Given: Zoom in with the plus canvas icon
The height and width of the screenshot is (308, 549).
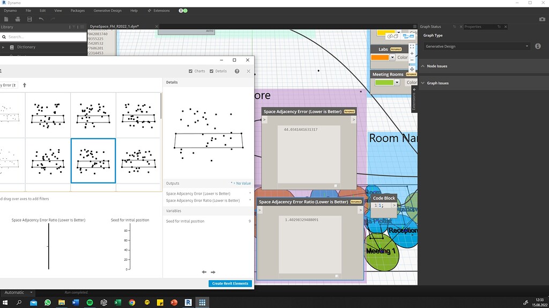Looking at the screenshot, I should click(x=412, y=54).
